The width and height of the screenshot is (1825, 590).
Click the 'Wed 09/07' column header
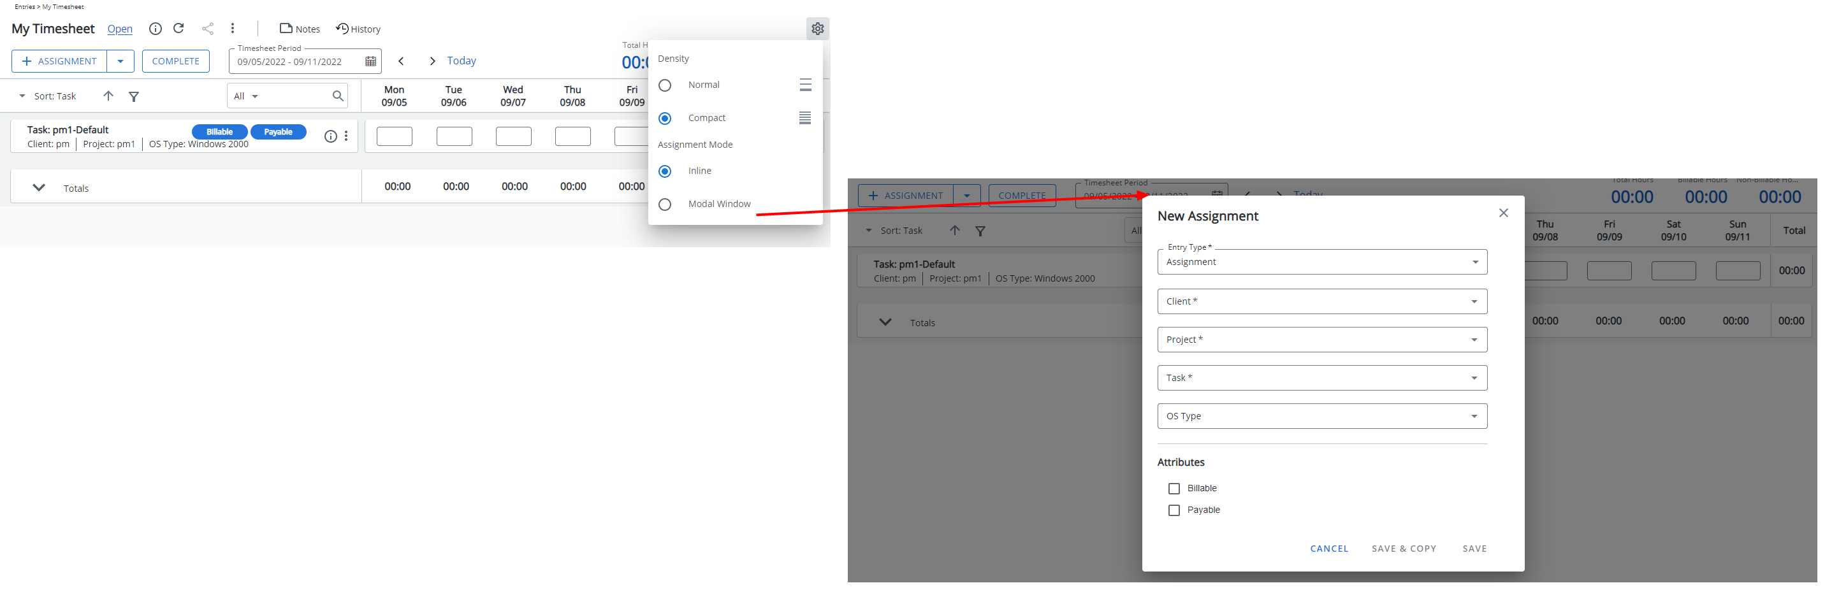tap(513, 96)
